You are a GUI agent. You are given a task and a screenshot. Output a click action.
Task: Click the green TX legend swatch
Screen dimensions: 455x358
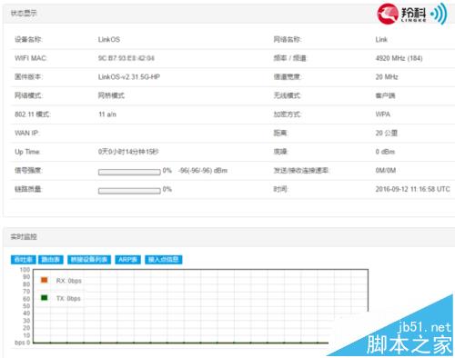point(45,298)
